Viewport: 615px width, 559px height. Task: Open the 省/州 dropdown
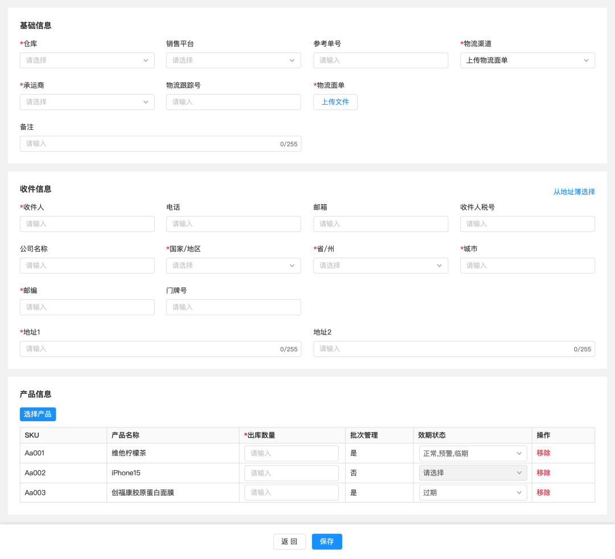[x=380, y=265]
